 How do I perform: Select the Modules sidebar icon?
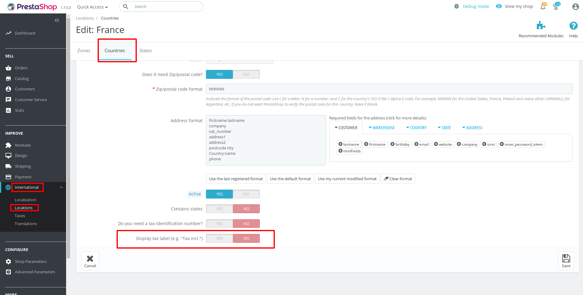[8, 145]
